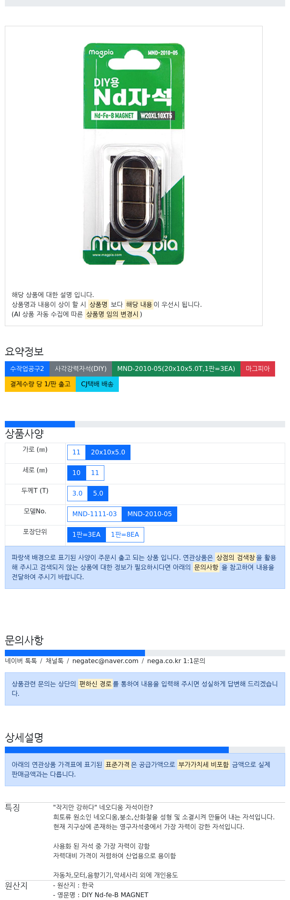Choose the 20x10x5.0 width option
Viewport: 290px width, 900px height.
108,452
